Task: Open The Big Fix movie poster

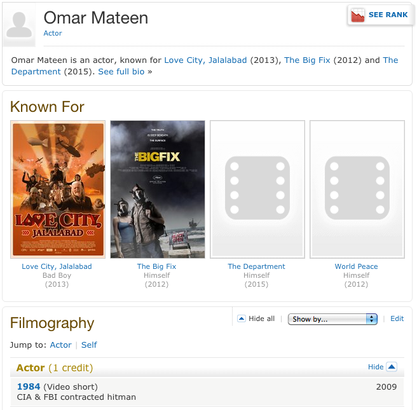Action: pyautogui.click(x=158, y=189)
